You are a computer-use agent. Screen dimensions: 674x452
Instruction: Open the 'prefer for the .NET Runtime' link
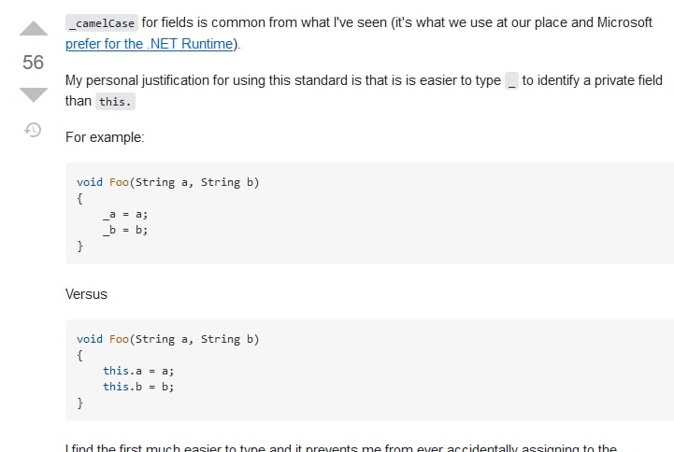pyautogui.click(x=150, y=44)
